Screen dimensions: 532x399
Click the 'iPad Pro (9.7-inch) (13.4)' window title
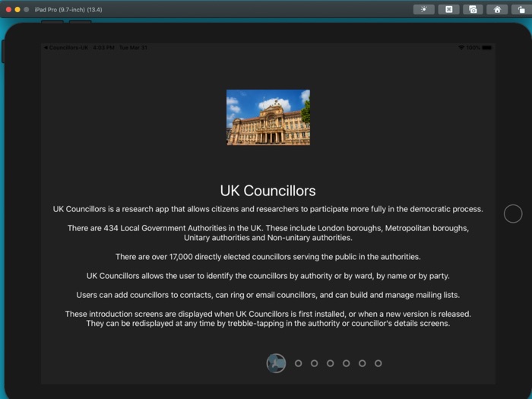(68, 9)
